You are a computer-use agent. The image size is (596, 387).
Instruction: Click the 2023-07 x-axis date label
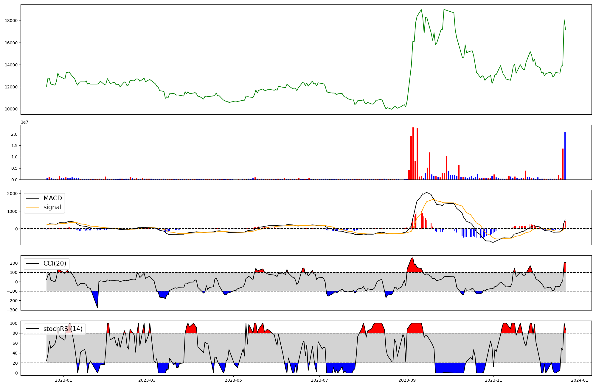click(320, 380)
